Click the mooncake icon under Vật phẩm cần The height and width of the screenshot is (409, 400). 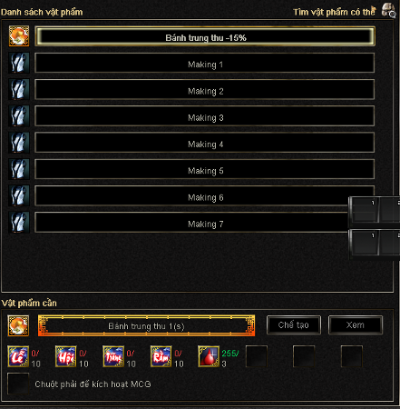click(18, 325)
